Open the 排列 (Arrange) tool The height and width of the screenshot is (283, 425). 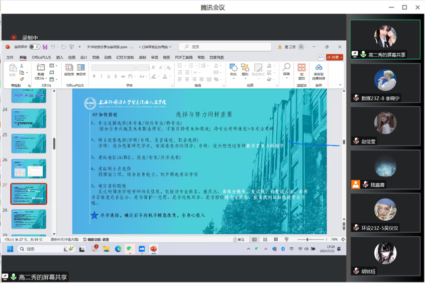click(x=245, y=70)
